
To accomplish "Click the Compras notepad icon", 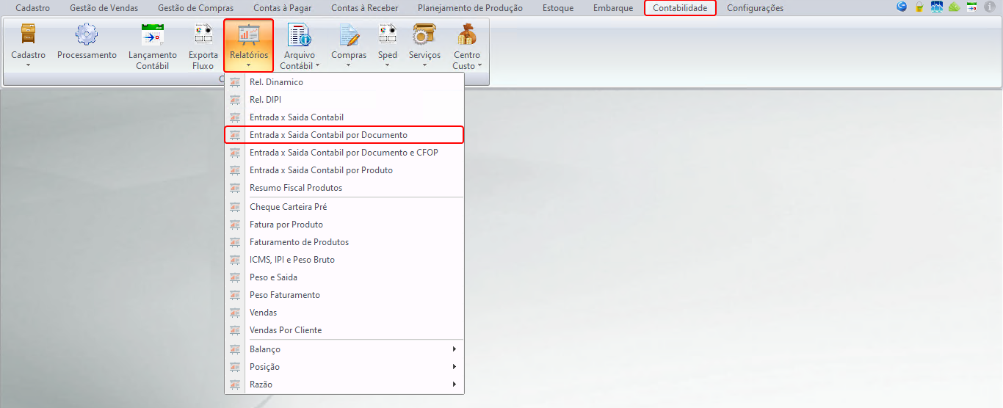I will [x=349, y=35].
